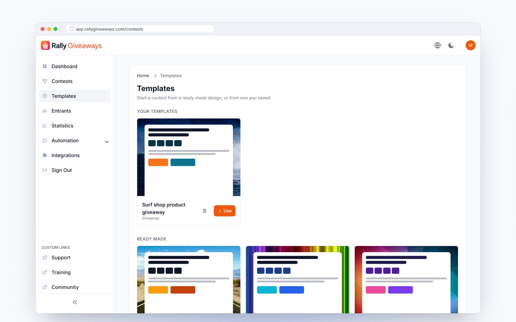Select the red-purple geometric ready-made template
This screenshot has height=322, width=516.
406,279
